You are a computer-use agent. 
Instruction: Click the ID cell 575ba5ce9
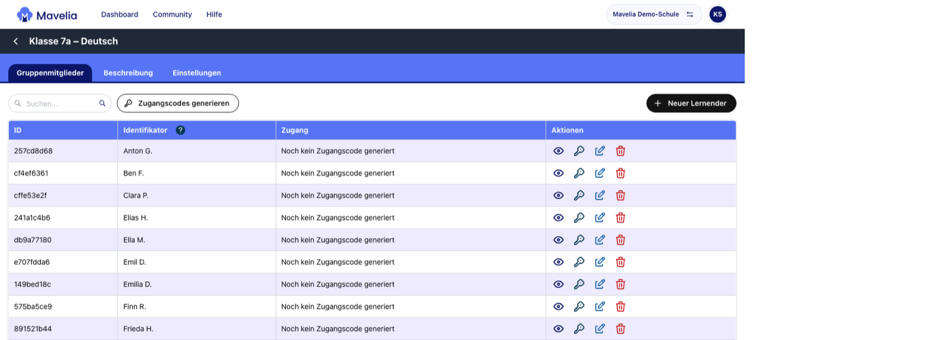click(63, 306)
